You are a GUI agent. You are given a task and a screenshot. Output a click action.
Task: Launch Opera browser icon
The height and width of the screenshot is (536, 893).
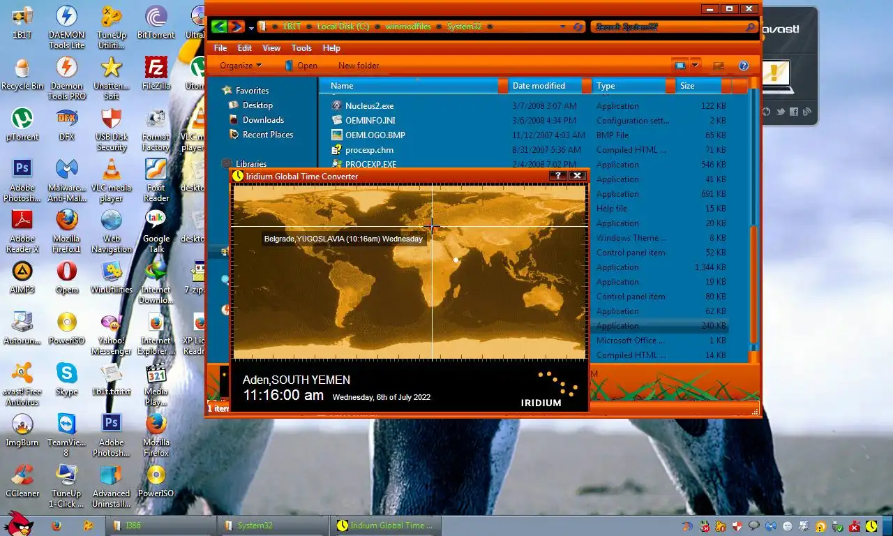coord(67,276)
